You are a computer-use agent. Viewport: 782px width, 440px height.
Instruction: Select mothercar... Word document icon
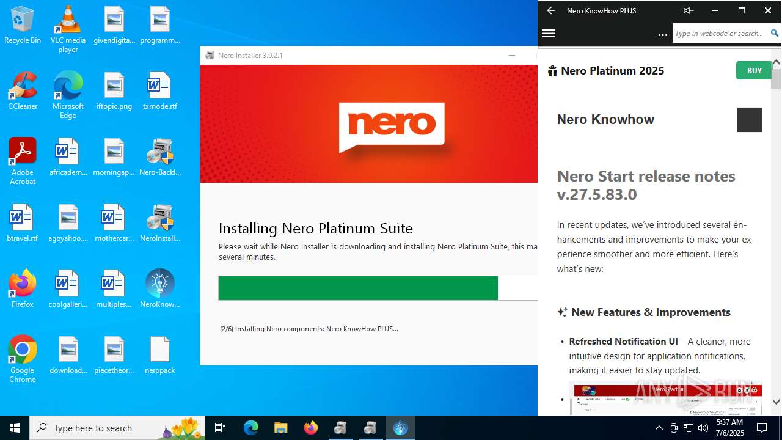click(x=114, y=223)
